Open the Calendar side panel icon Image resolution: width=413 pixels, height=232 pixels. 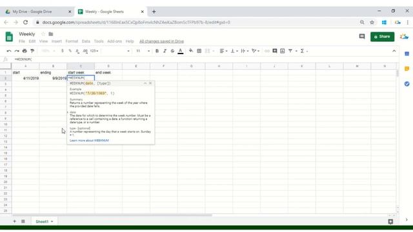(x=407, y=53)
